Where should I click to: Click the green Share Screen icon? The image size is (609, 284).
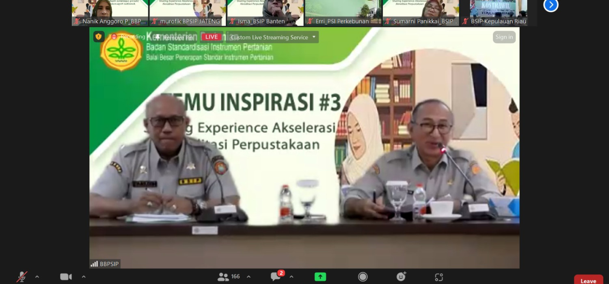[x=320, y=277]
